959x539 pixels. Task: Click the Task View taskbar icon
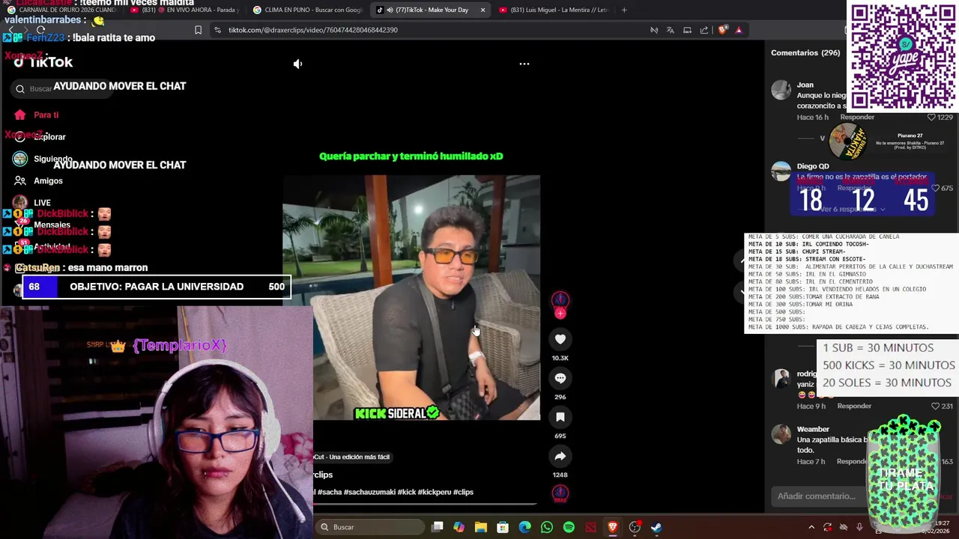point(438,527)
